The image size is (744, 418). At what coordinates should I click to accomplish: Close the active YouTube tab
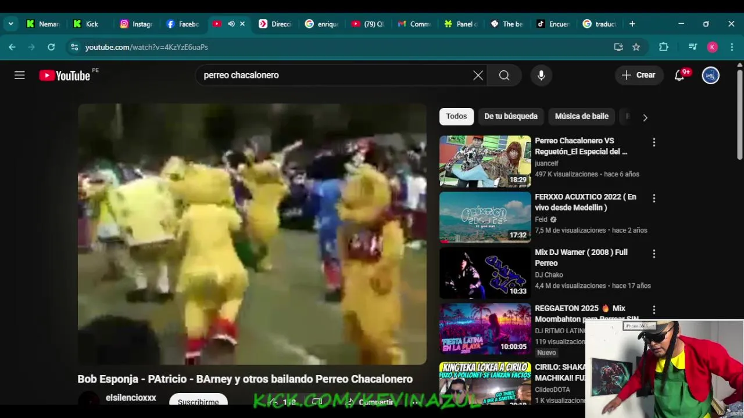coord(242,24)
